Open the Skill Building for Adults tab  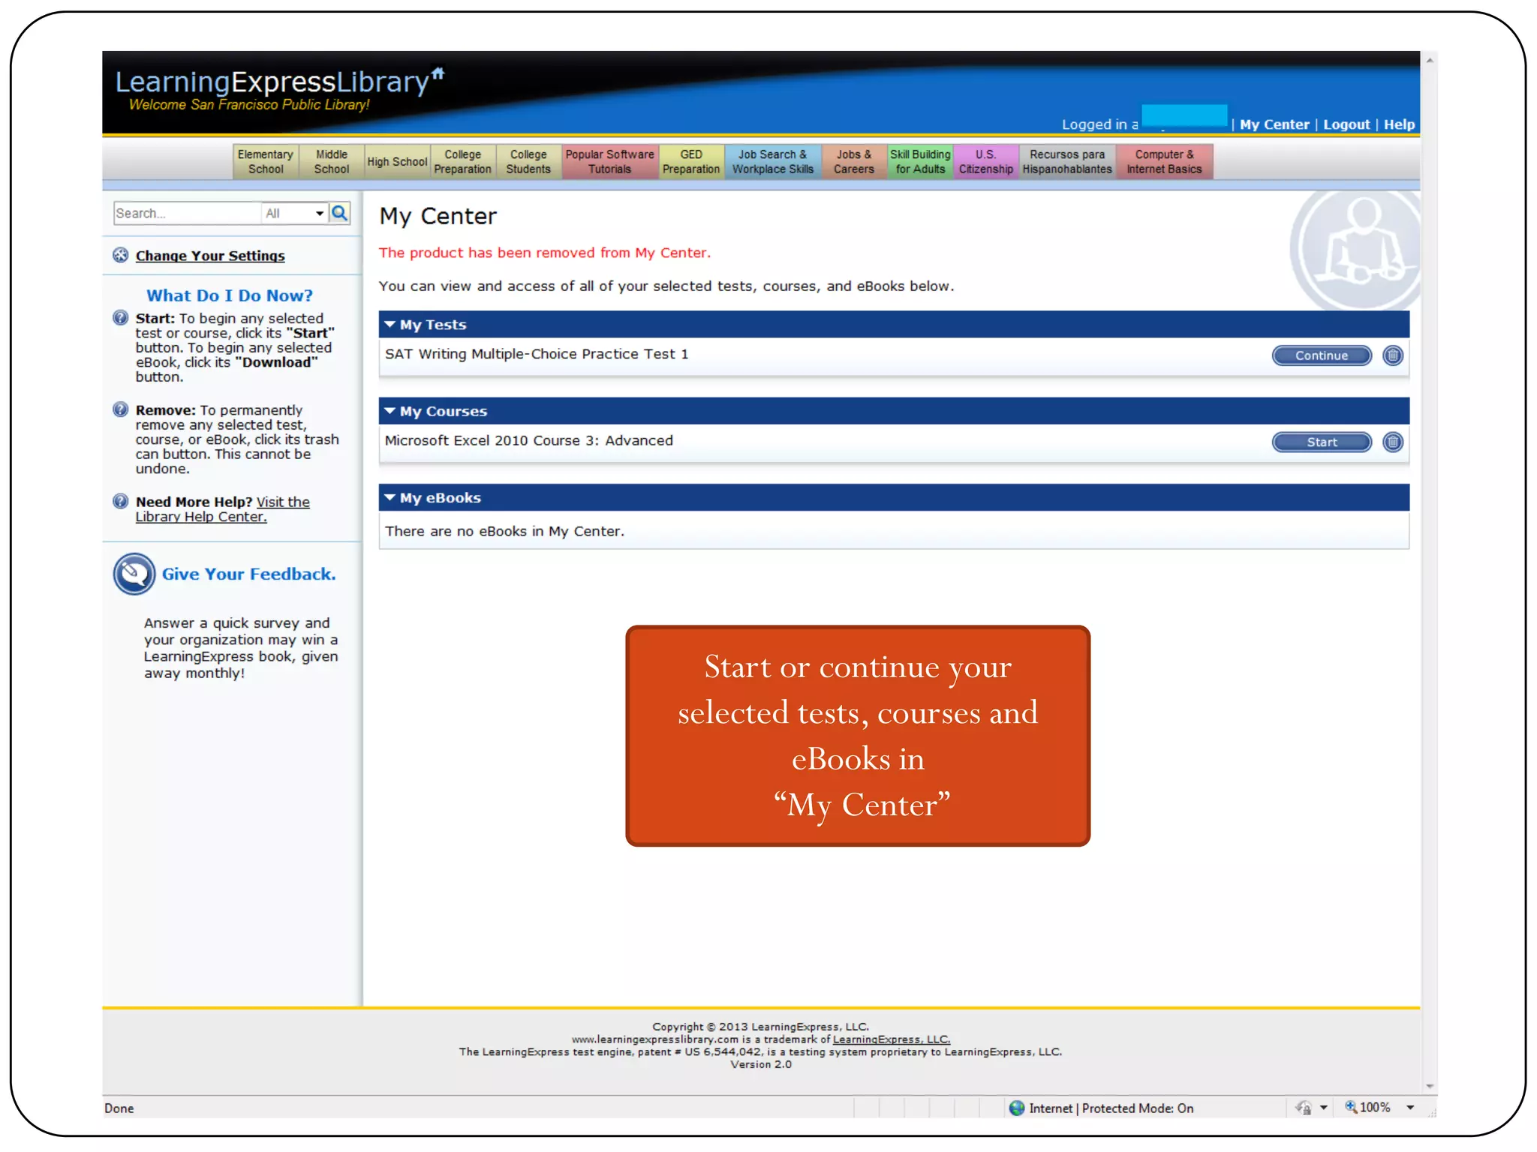click(x=920, y=161)
